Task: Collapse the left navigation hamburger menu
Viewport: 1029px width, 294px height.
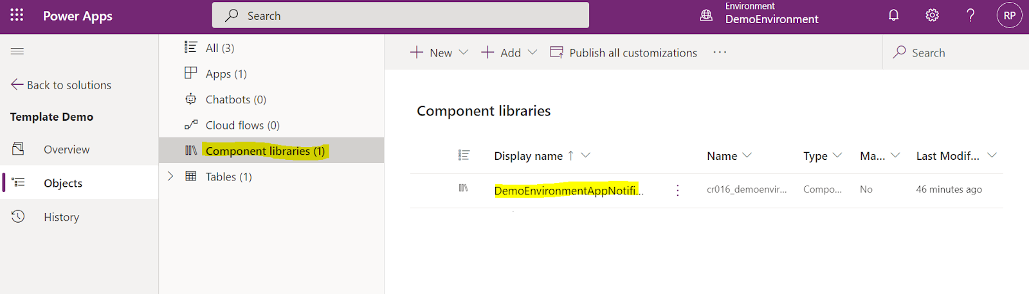Action: click(17, 51)
